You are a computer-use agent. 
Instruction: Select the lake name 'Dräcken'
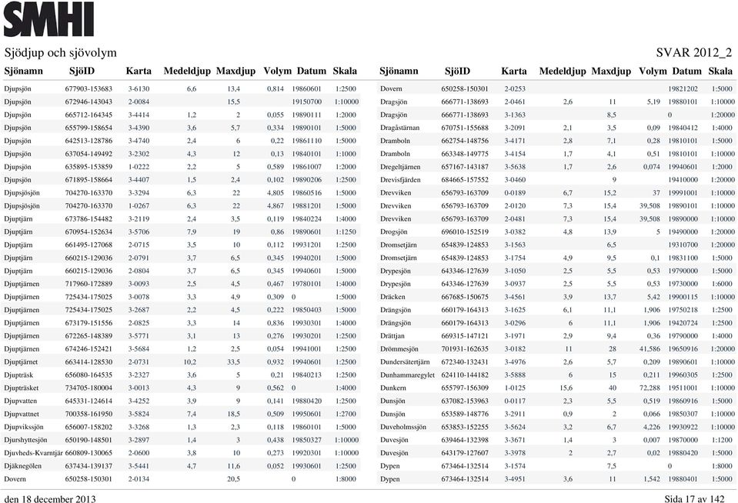(x=392, y=297)
